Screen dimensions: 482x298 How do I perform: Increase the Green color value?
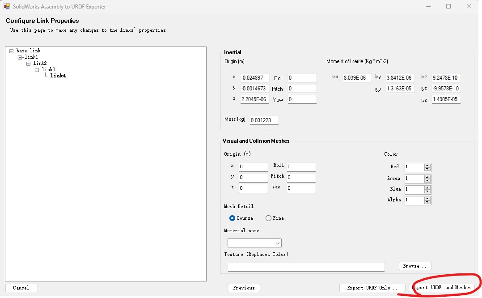[x=427, y=177]
